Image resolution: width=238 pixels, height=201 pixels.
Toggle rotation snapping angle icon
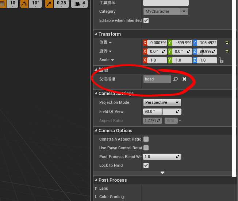(x=24, y=4)
